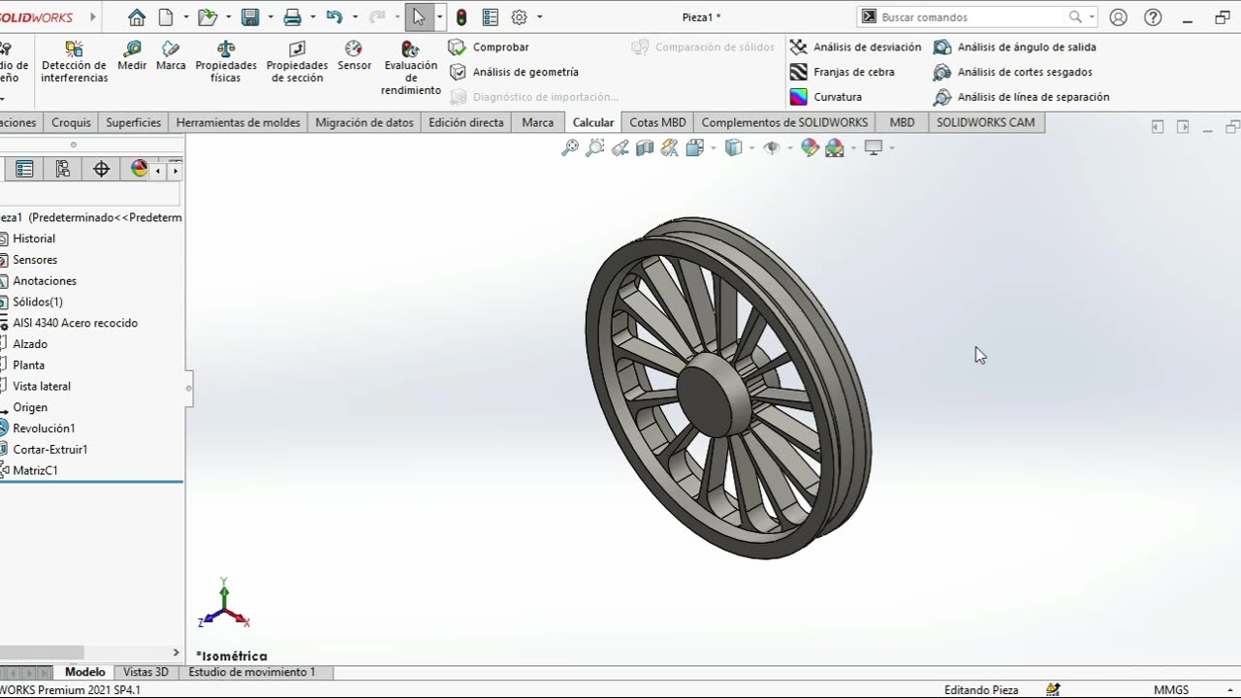This screenshot has width=1241, height=698.
Task: Open ConfigurationManager tab icon
Action: (63, 169)
